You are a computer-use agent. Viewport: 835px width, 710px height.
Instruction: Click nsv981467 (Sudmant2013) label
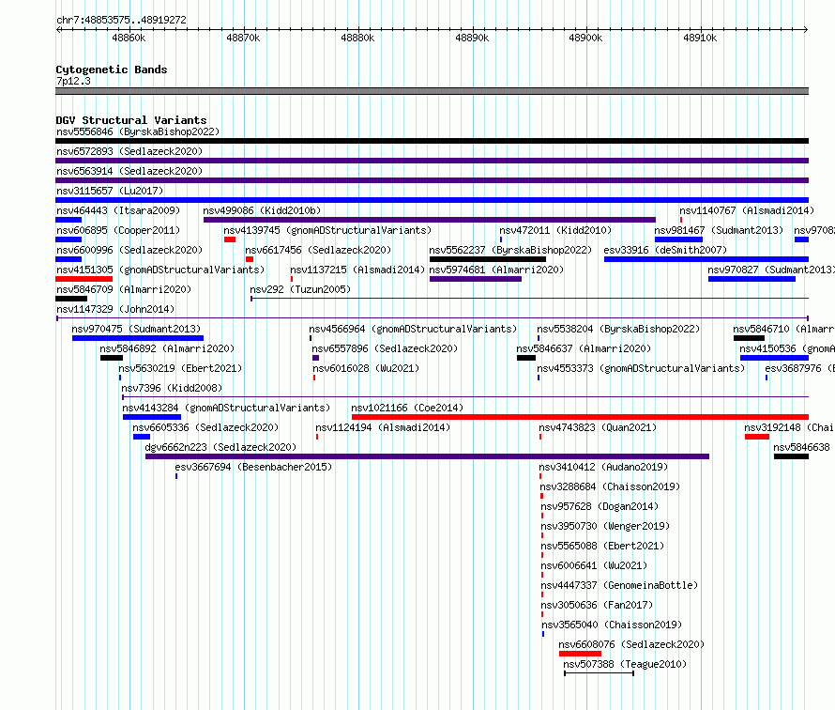coord(719,230)
